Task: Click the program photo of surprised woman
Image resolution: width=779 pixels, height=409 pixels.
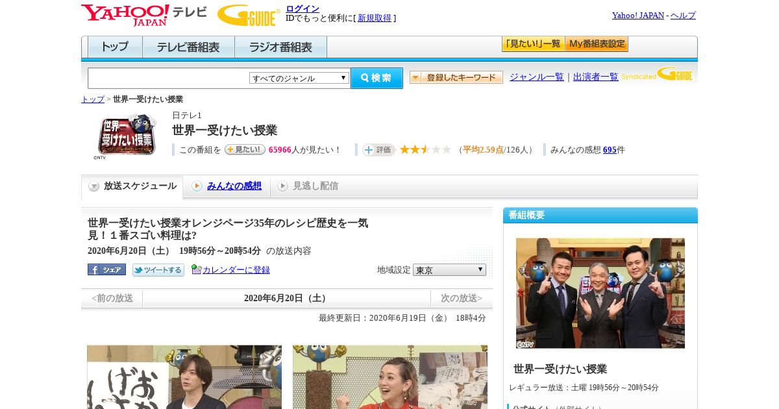Action: (x=390, y=377)
